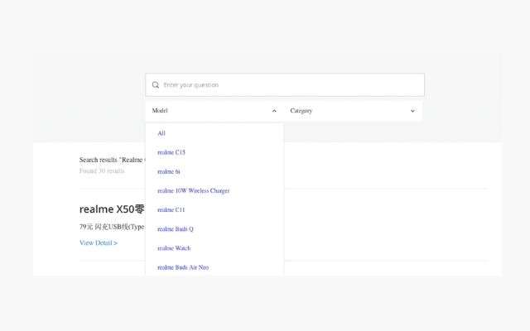The height and width of the screenshot is (331, 530).
Task: Click the 'Found 30 results' text
Action: tap(102, 171)
